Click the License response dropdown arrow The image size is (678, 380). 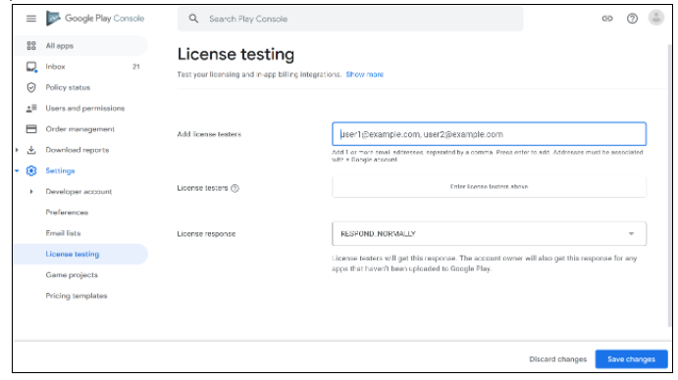(x=631, y=234)
